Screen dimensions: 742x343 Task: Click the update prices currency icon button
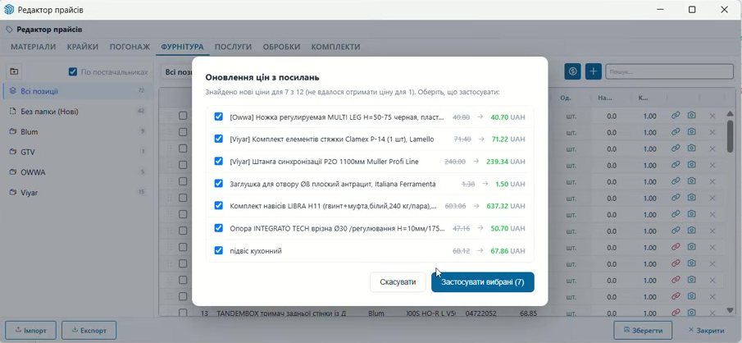click(x=572, y=71)
